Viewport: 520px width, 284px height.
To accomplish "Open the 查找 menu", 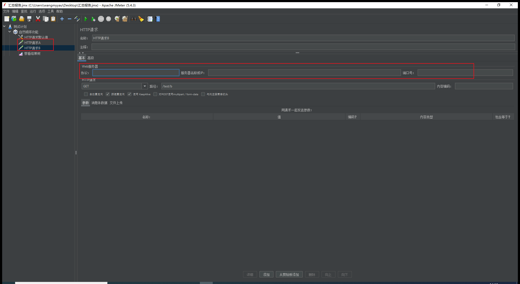I will 24,11.
